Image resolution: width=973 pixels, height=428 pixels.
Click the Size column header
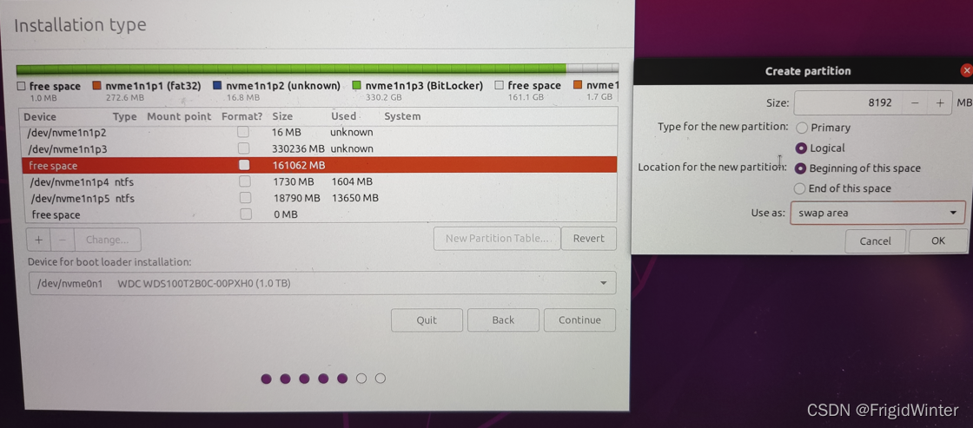pyautogui.click(x=281, y=116)
